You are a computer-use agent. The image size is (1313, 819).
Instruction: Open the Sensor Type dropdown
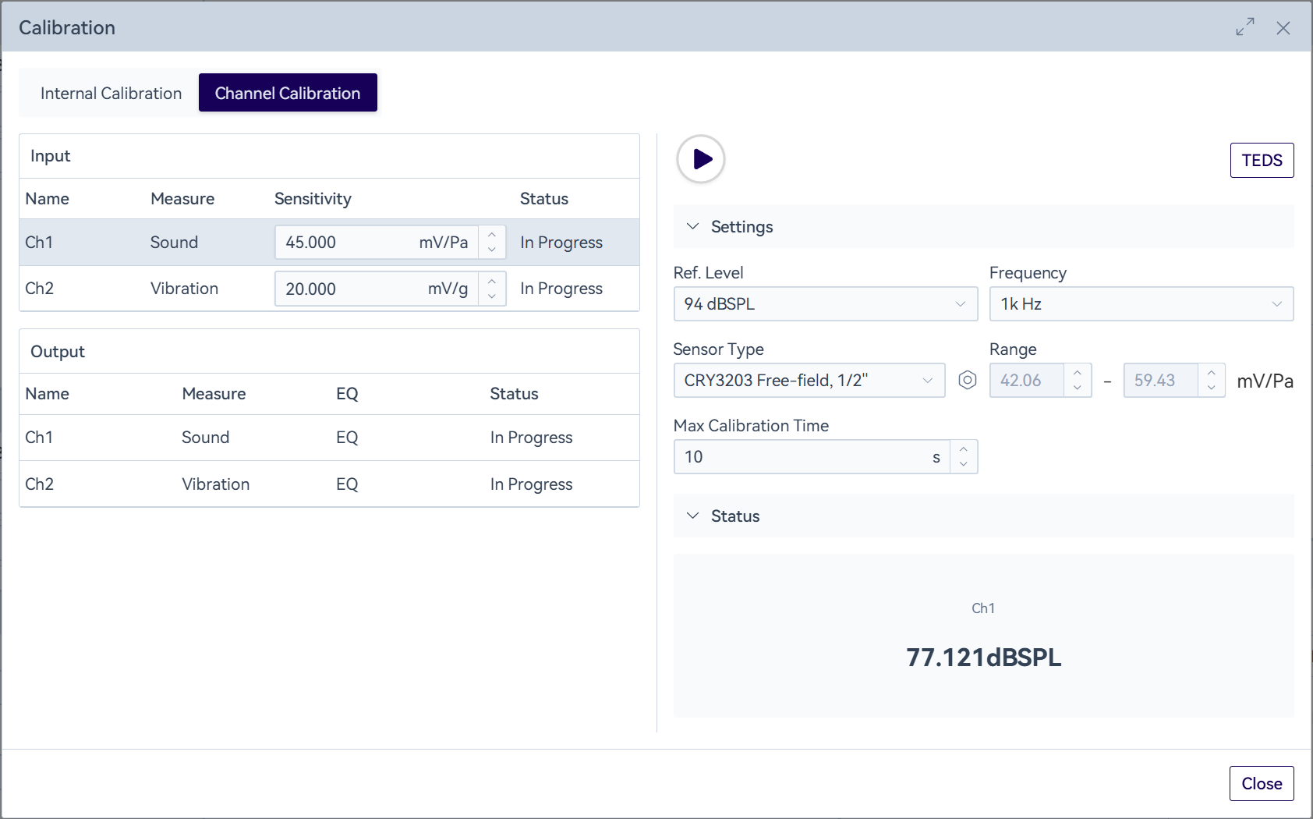point(809,381)
